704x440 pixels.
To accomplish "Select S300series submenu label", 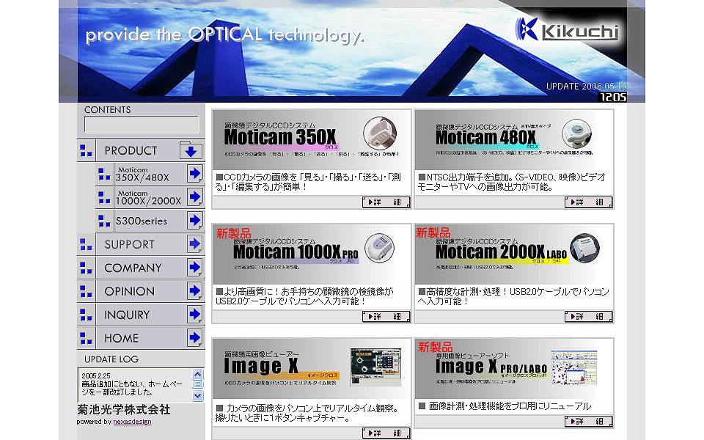I will click(142, 221).
